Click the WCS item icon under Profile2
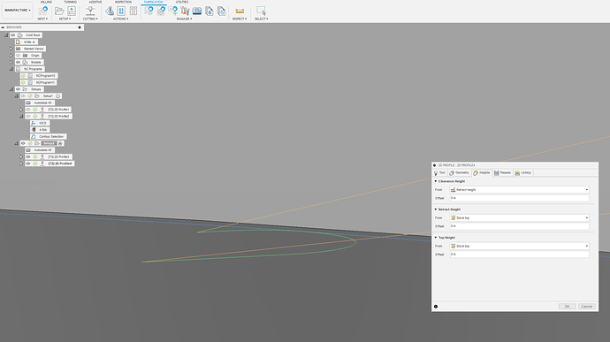Image resolution: width=610 pixels, height=342 pixels. (x=34, y=123)
